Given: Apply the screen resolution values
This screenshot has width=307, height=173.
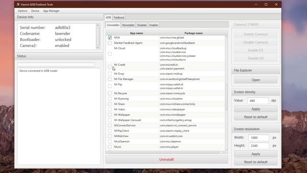Looking at the screenshot, I should tap(256, 154).
